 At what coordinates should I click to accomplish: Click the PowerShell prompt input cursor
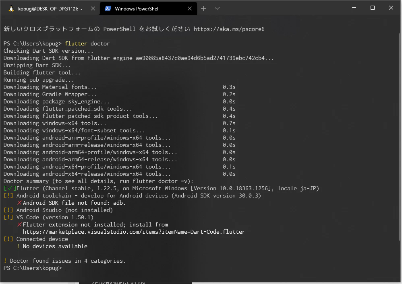click(x=65, y=268)
